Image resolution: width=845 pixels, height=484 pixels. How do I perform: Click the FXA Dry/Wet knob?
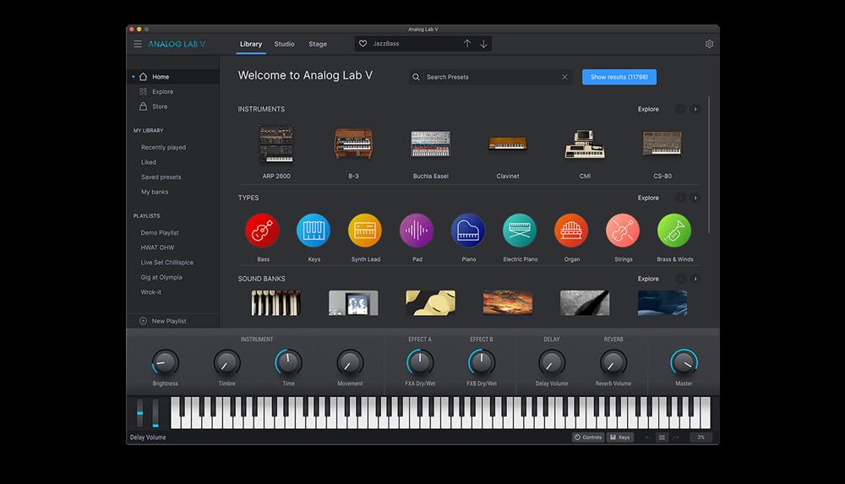[x=420, y=362]
